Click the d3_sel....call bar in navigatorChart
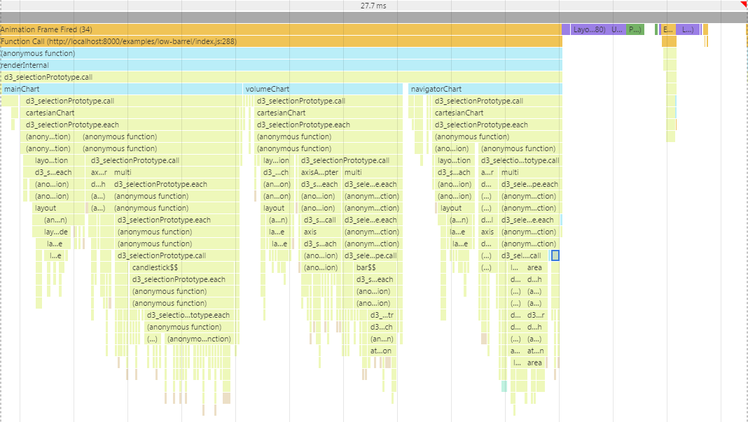This screenshot has height=422, width=748. (524, 256)
